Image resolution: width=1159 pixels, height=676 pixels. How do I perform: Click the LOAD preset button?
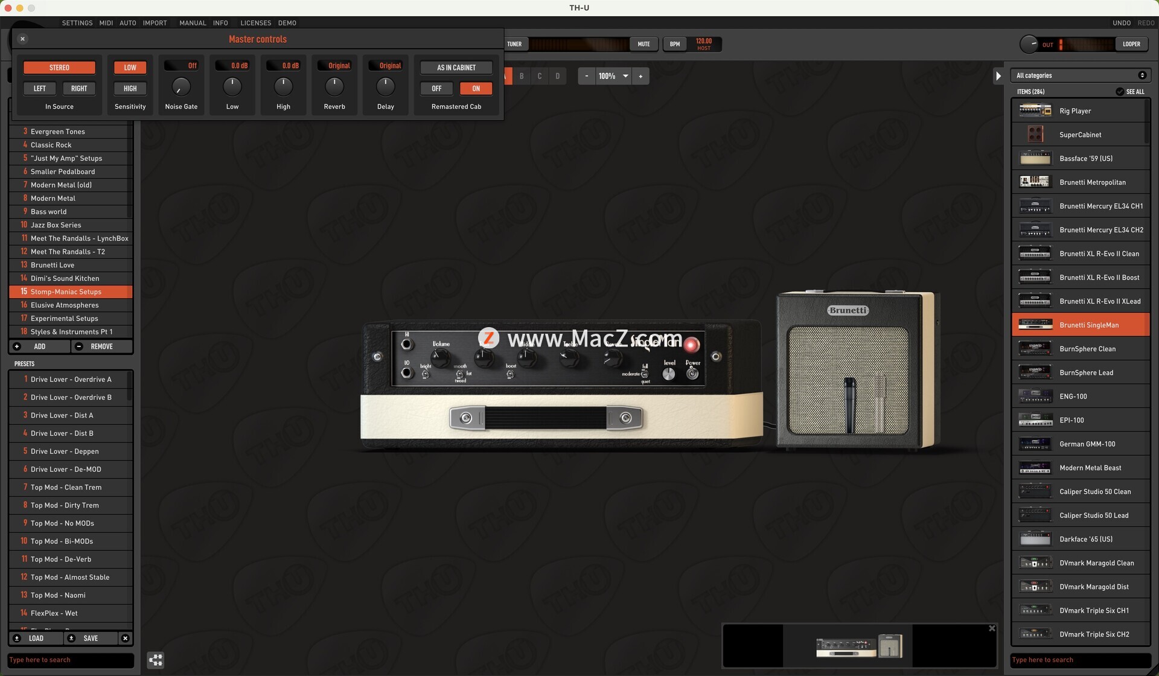(x=36, y=638)
